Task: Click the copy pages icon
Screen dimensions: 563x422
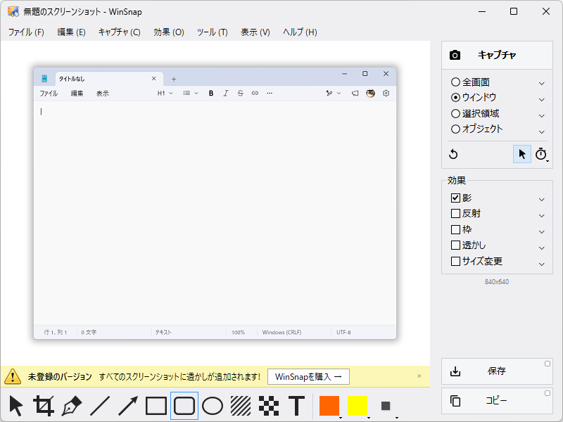Action: point(455,400)
